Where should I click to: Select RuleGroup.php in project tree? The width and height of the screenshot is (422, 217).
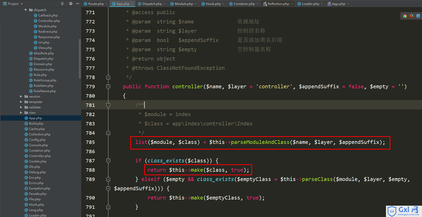click(x=45, y=80)
